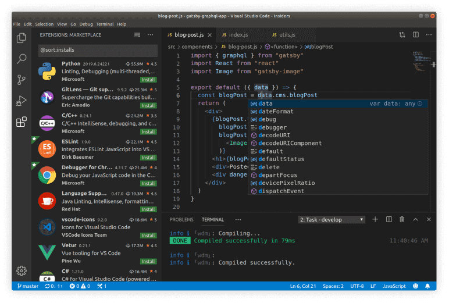Expand the 'components' breadcrumb segment
449x303 pixels.
pos(197,46)
